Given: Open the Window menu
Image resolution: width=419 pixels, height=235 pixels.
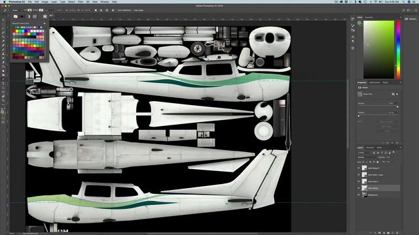Looking at the screenshot, I should click(105, 1).
